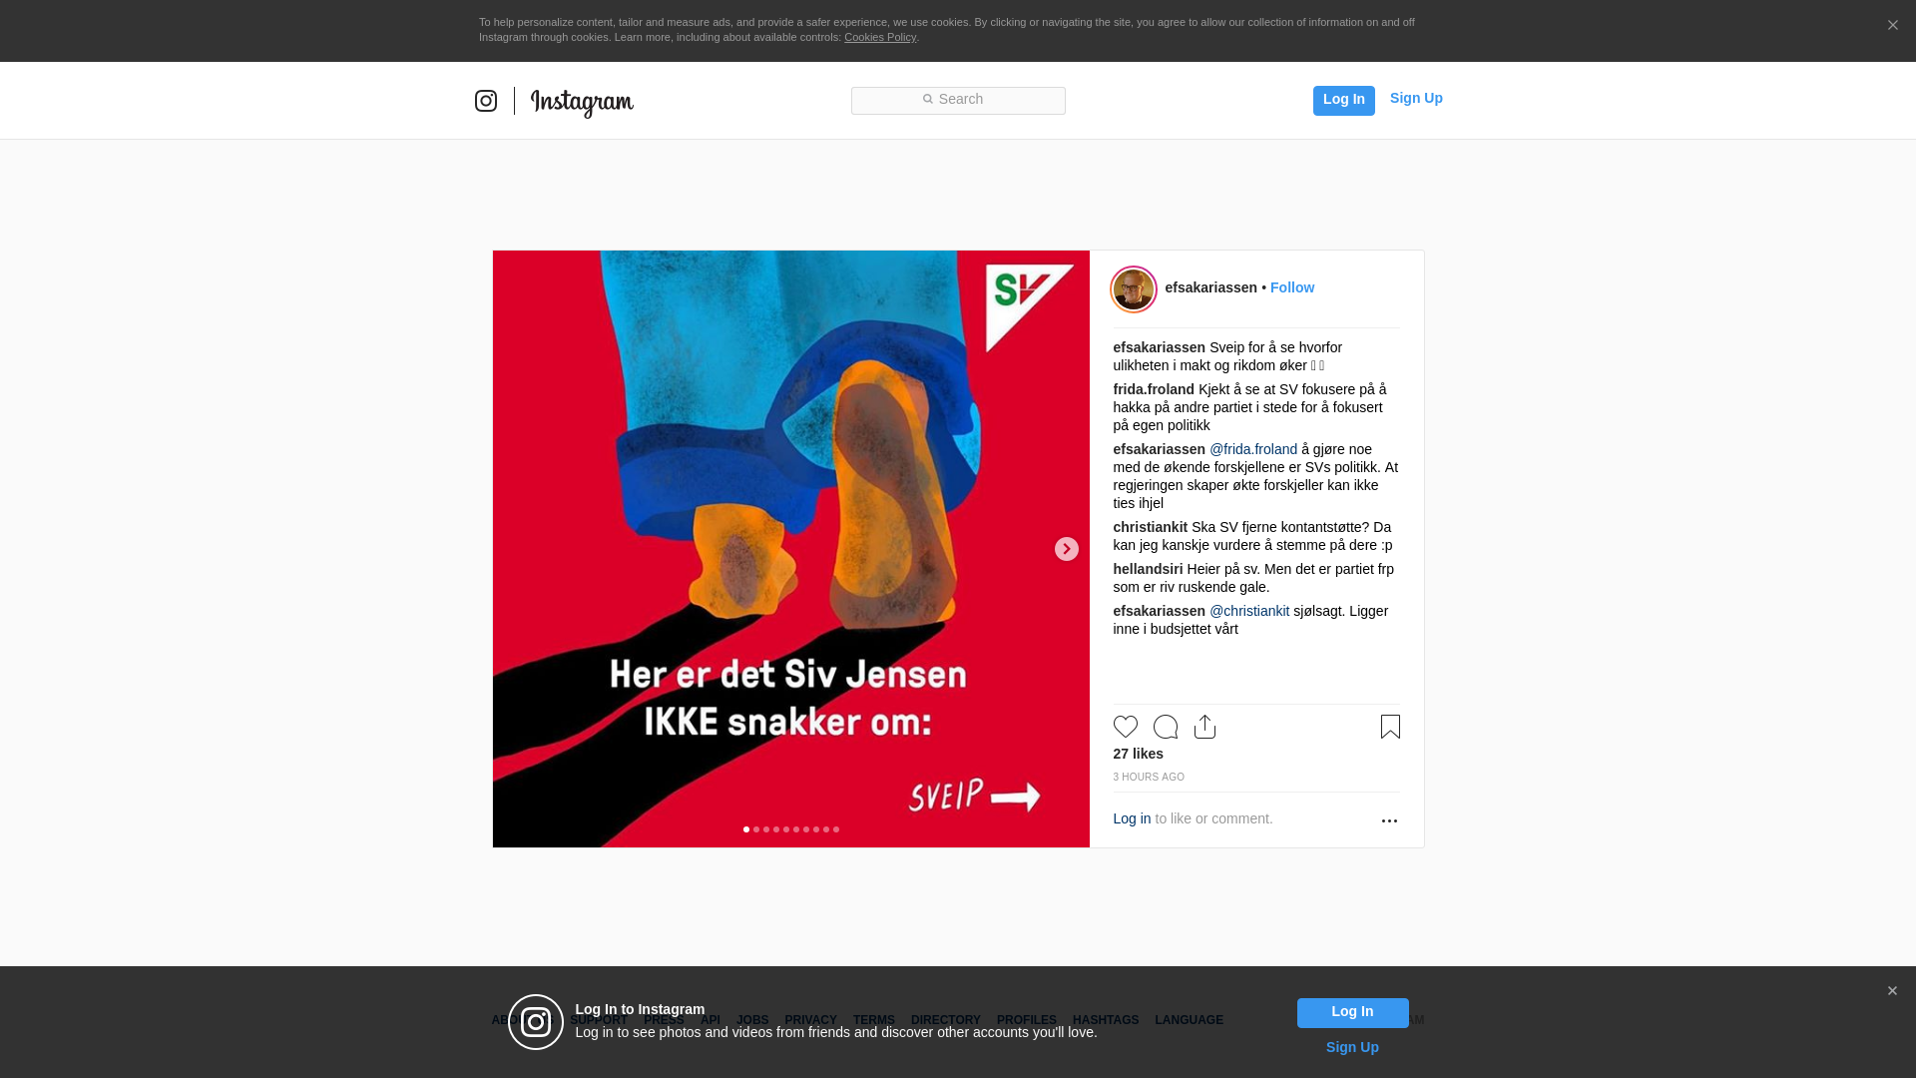
Task: Open efsakariassen's profile picture
Action: click(1134, 289)
